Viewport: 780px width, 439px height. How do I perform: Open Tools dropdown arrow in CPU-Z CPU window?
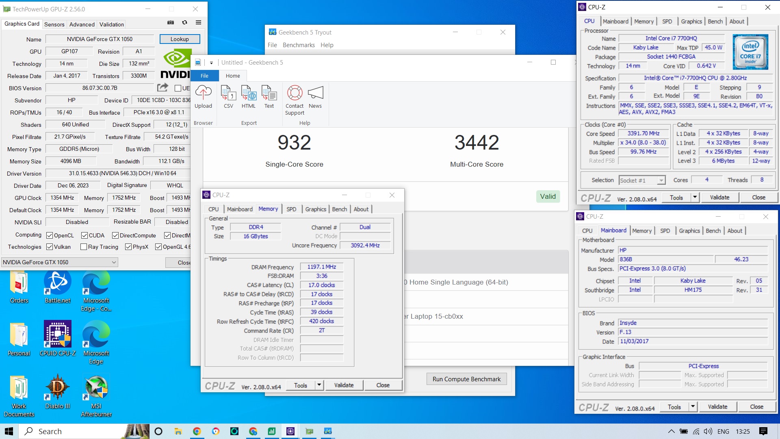click(x=695, y=198)
